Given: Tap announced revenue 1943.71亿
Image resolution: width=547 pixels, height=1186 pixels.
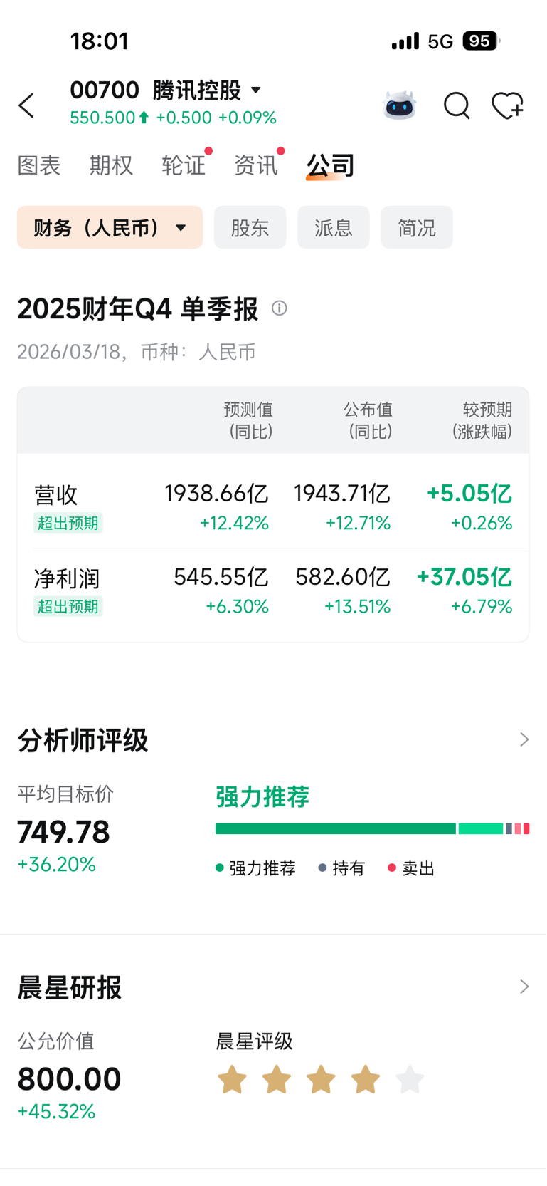Looking at the screenshot, I should [342, 493].
